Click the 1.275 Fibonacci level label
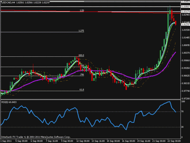This screenshot has width=190, height=143. pyautogui.click(x=81, y=30)
